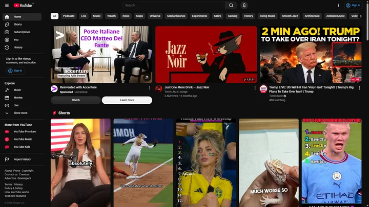
Task: Open the gecko 'MUCH WORSE SO' Short
Action: (x=269, y=163)
